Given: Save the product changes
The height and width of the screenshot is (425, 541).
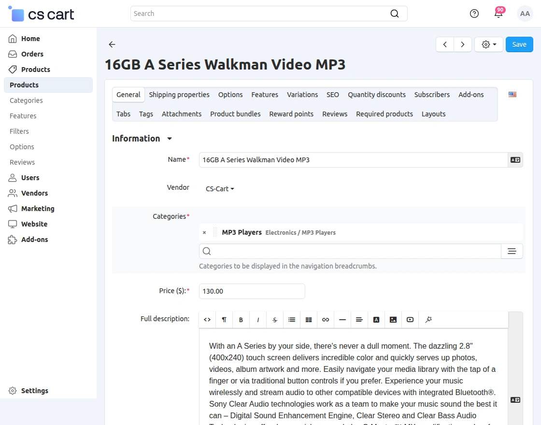Looking at the screenshot, I should point(519,44).
